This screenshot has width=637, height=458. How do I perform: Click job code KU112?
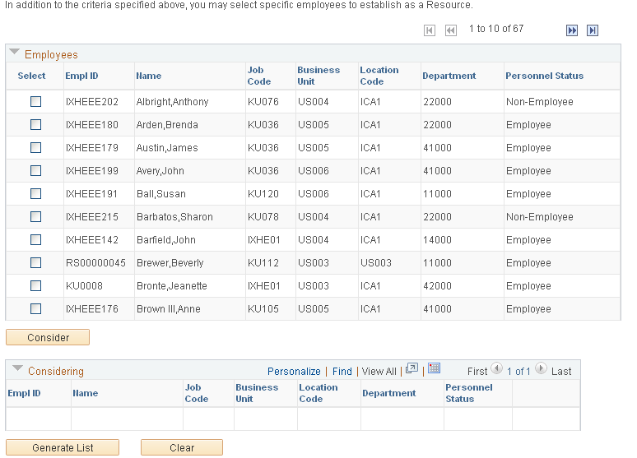coord(263,263)
